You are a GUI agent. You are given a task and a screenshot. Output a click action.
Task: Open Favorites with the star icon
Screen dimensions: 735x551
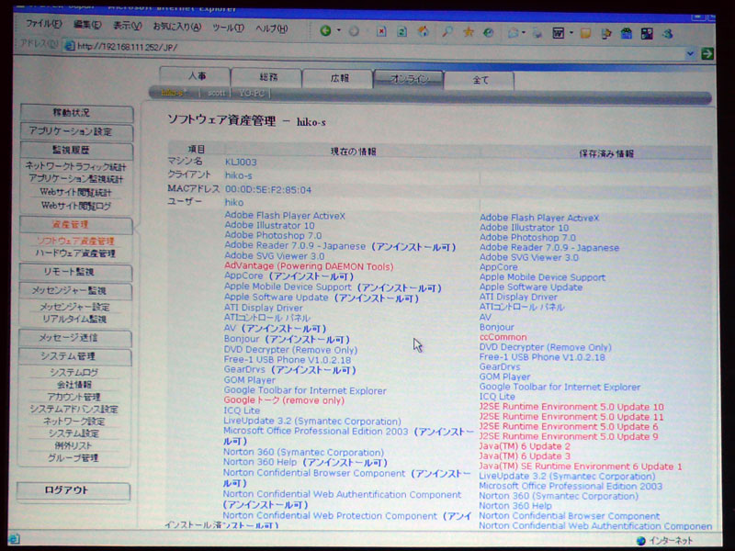pyautogui.click(x=468, y=32)
